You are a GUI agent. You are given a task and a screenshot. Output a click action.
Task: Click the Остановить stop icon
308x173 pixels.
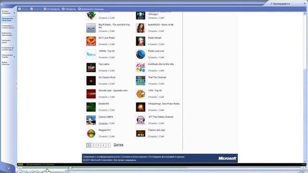[x=45, y=9]
